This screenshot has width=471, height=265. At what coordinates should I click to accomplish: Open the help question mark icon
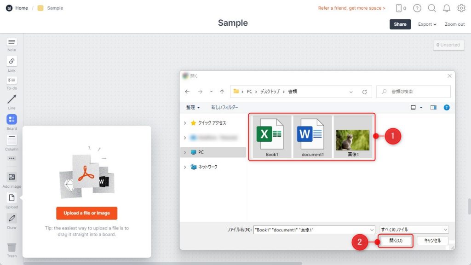(x=417, y=8)
